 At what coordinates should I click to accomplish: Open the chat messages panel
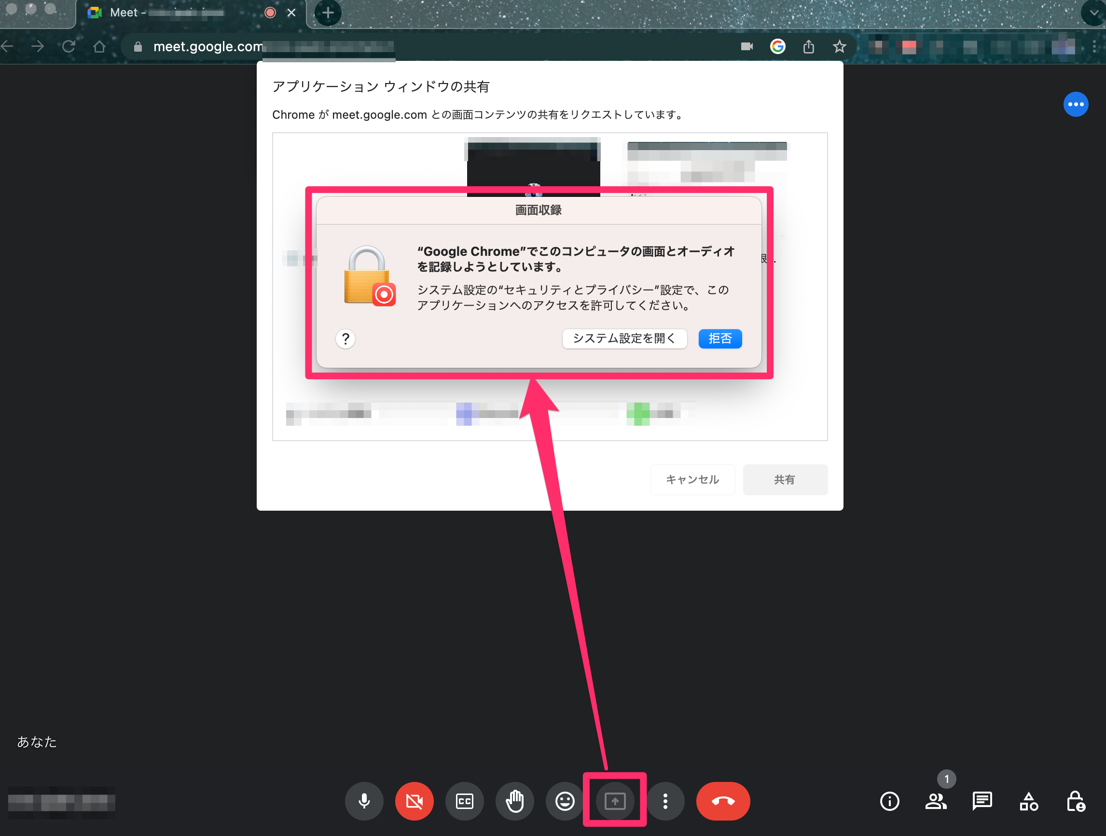[982, 801]
